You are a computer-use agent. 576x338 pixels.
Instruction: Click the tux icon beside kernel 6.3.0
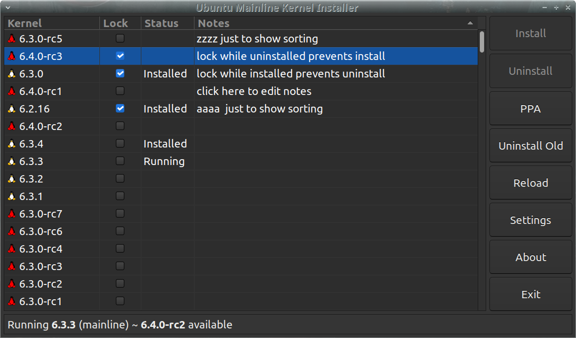pyautogui.click(x=12, y=74)
